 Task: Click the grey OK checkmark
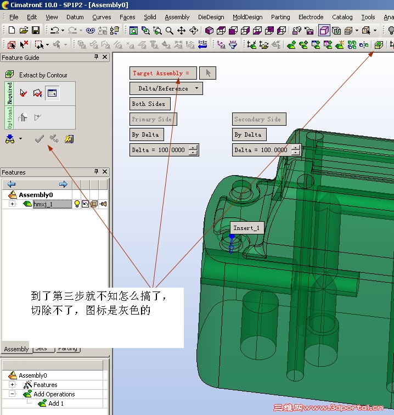click(40, 139)
